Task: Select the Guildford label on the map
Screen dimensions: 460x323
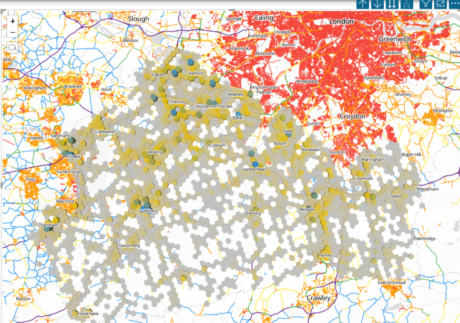Action: point(148,211)
